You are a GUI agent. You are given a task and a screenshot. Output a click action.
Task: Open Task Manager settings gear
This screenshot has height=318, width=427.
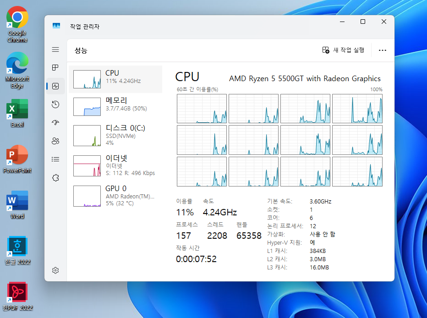click(55, 270)
